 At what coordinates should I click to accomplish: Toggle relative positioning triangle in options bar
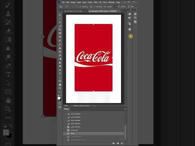(x=91, y=6)
